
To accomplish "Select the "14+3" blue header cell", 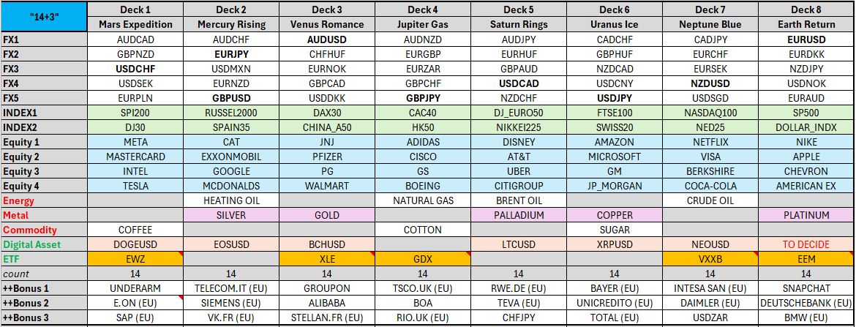I will 44,17.
